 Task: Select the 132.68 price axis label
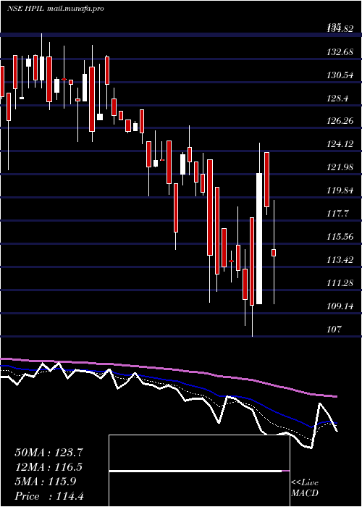click(x=340, y=51)
